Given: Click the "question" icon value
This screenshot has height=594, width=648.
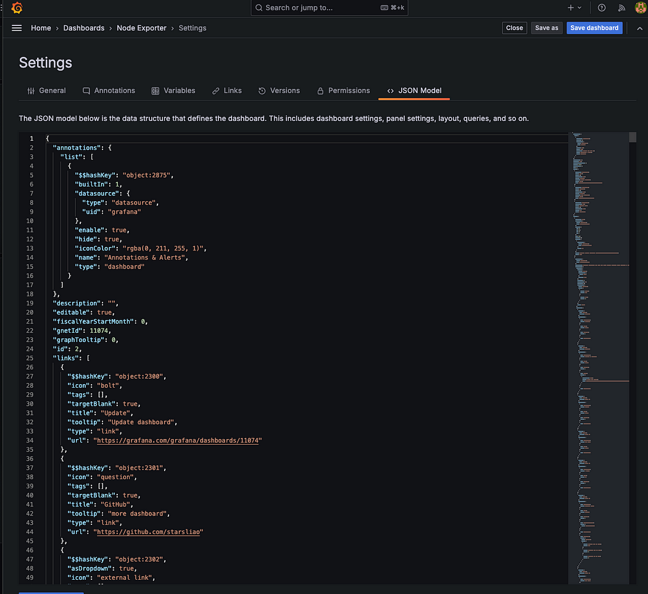Looking at the screenshot, I should 115,477.
